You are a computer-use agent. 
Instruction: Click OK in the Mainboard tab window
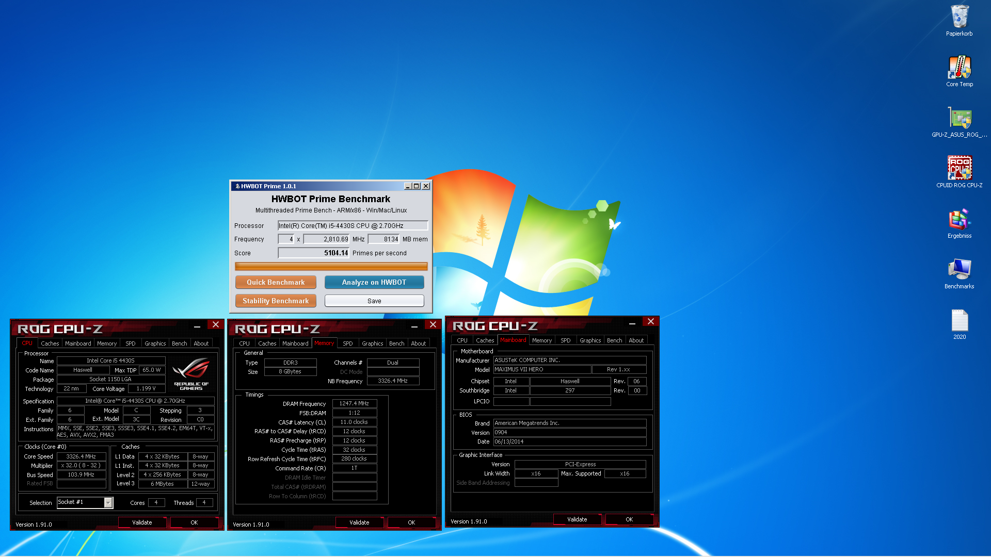pyautogui.click(x=629, y=519)
